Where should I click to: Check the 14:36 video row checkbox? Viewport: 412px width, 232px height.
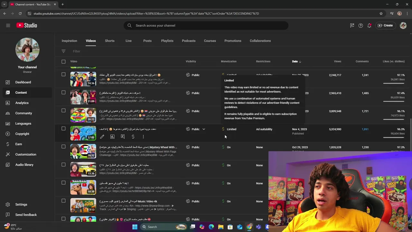click(x=63, y=74)
